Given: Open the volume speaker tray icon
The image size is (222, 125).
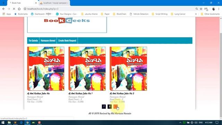Looking at the screenshot, I should tap(196, 123).
